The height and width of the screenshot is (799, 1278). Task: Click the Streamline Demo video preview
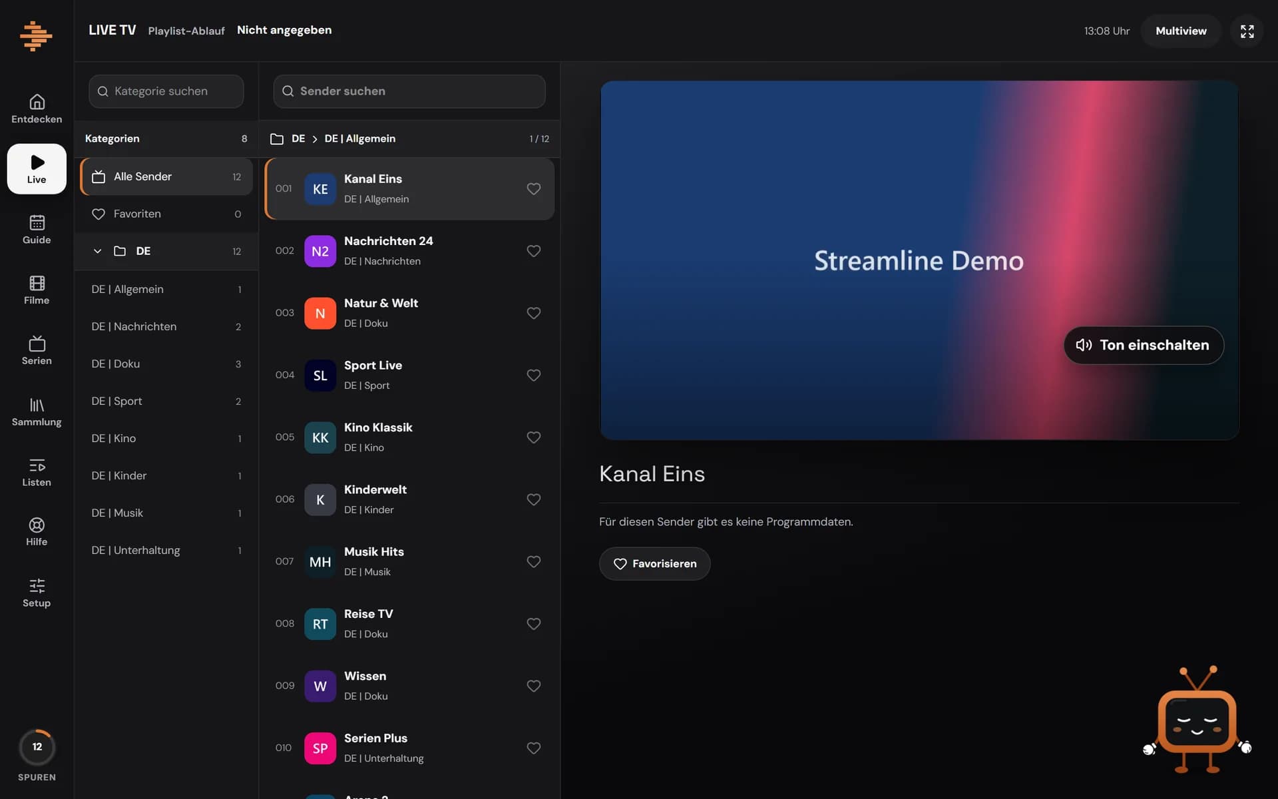919,260
